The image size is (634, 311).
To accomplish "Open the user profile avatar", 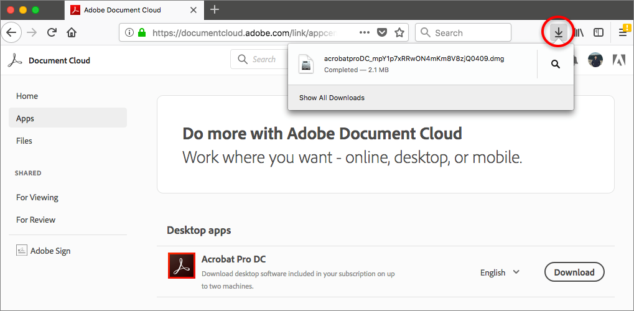I will click(x=595, y=60).
